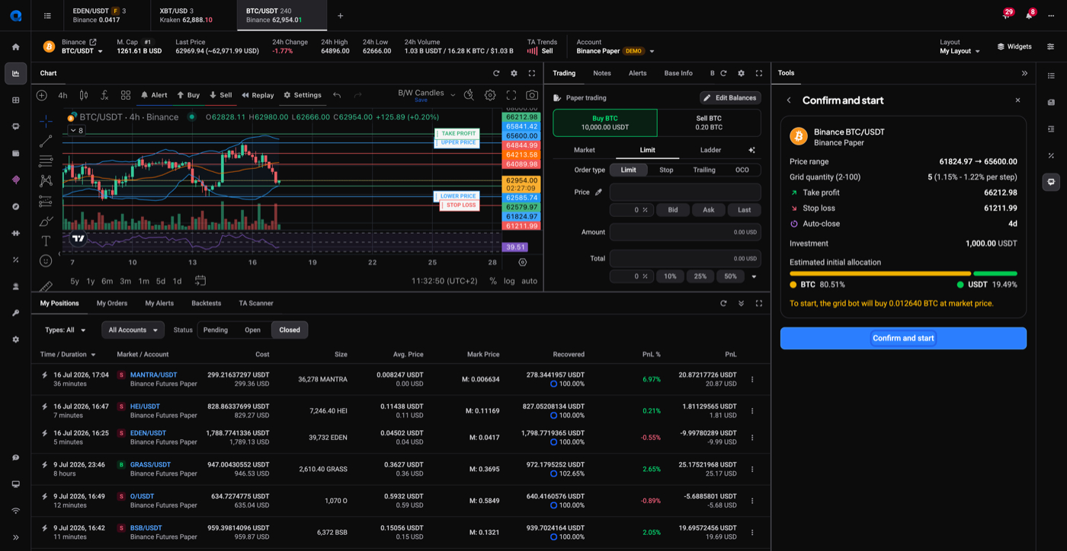1067x551 pixels.
Task: Select the trend line drawing tool
Action: 46,141
